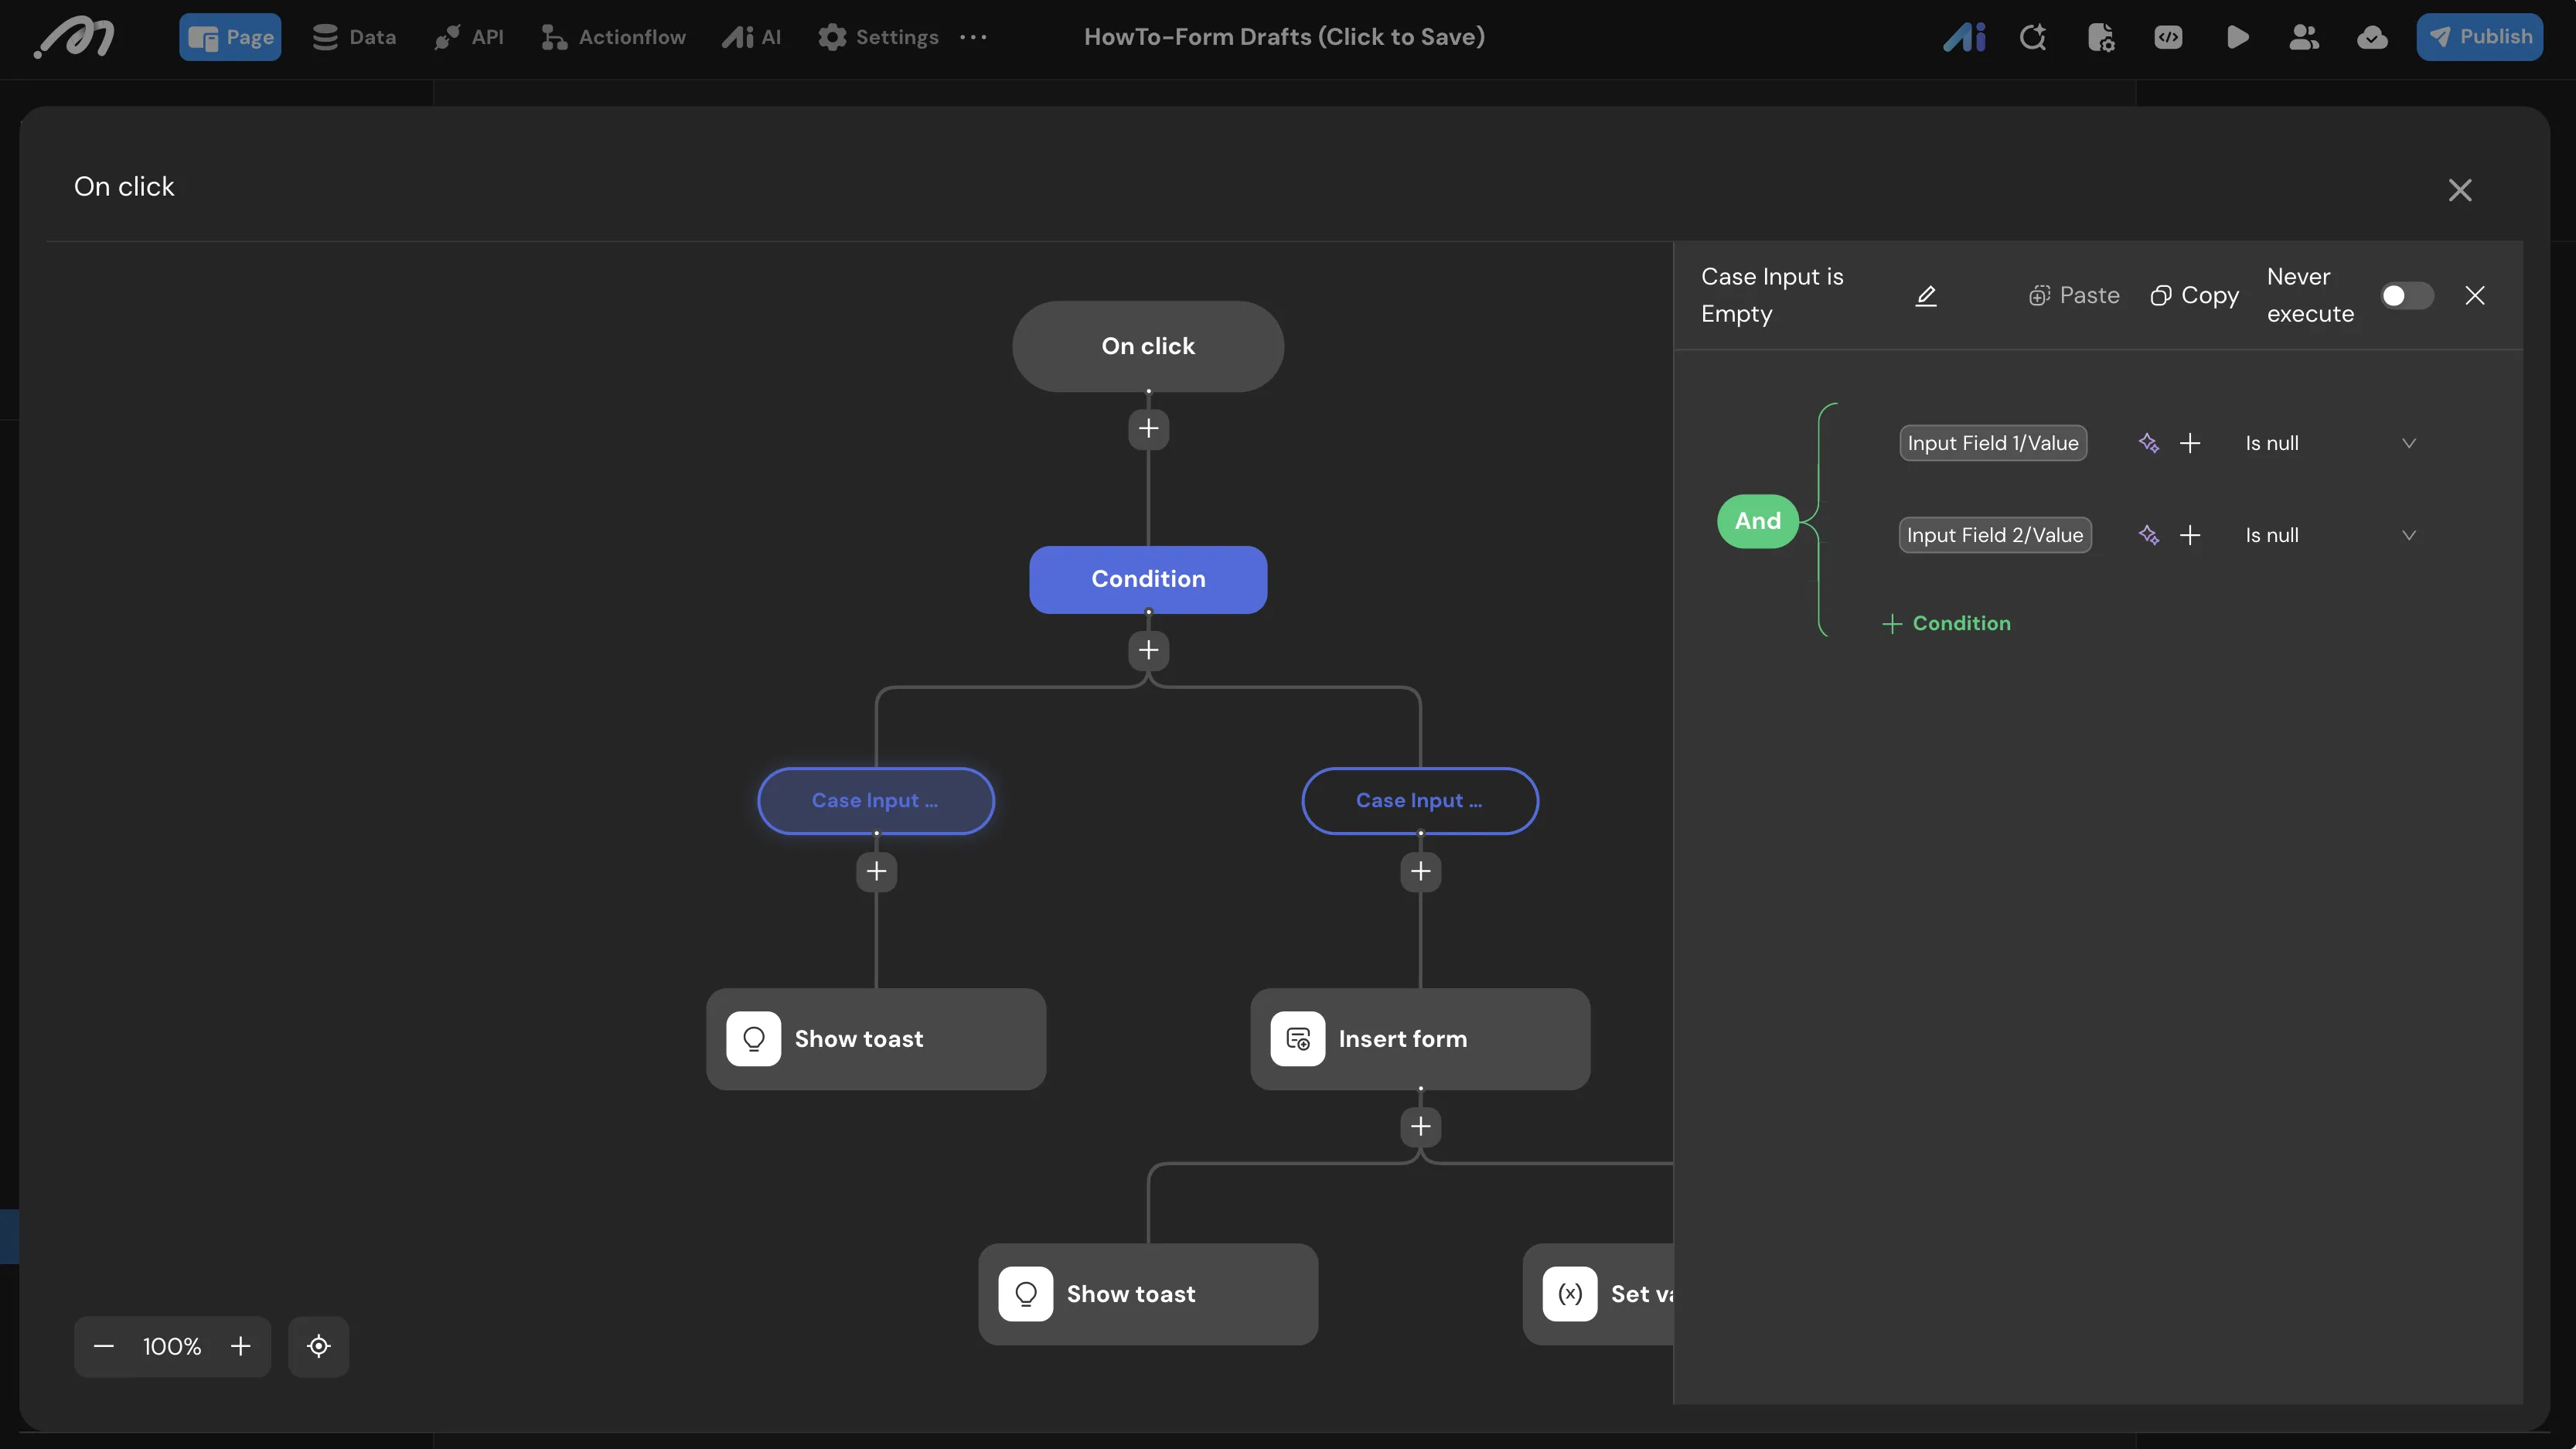Add a step below the On click node

click(x=1148, y=429)
